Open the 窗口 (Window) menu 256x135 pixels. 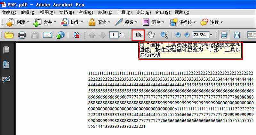point(163,12)
